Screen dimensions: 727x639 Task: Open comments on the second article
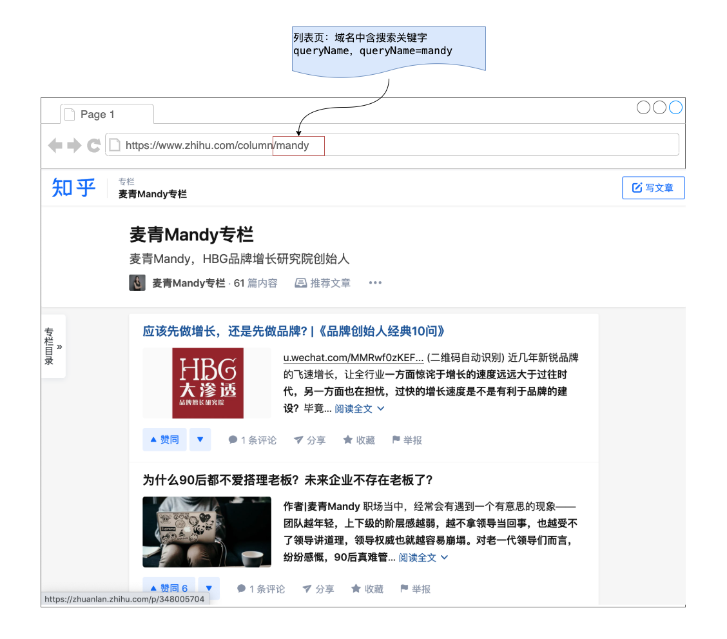pyautogui.click(x=261, y=589)
